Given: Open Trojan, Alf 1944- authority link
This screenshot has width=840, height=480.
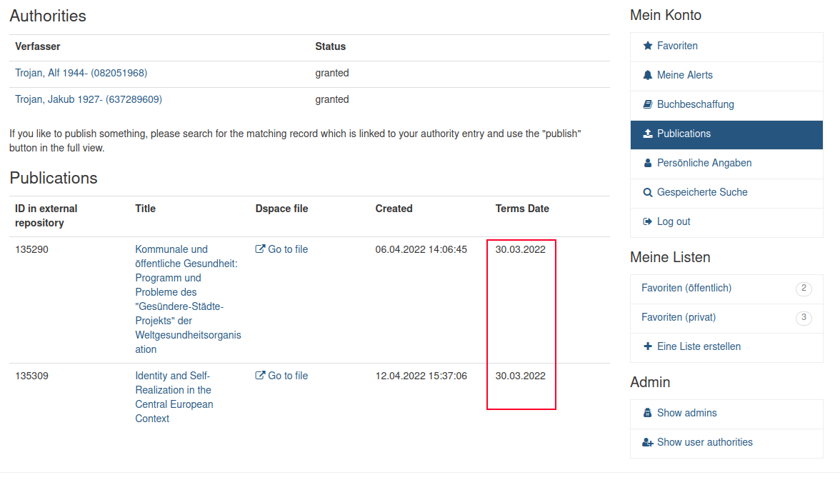Looking at the screenshot, I should point(81,73).
